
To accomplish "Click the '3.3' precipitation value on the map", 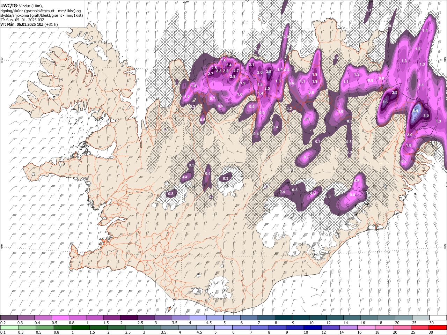I will 395,92.
